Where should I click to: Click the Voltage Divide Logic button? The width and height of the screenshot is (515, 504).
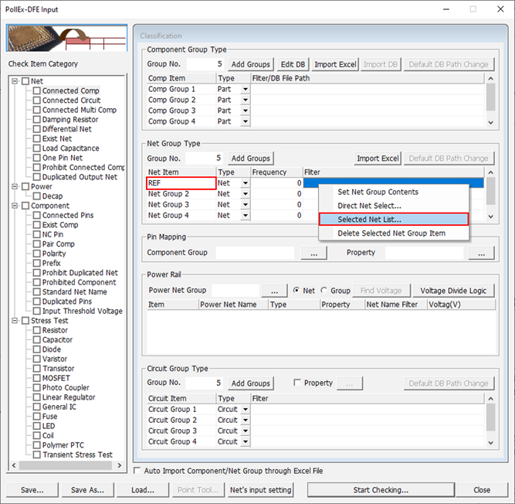click(x=453, y=291)
